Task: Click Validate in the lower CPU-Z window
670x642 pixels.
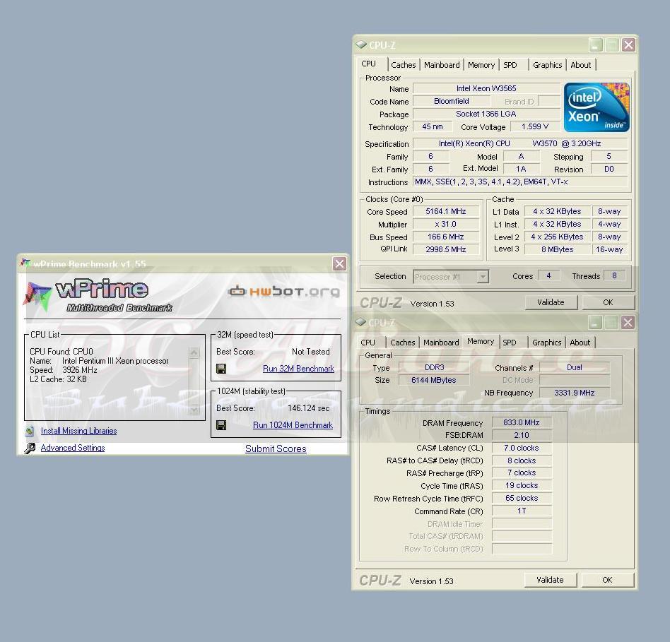Action: pyautogui.click(x=550, y=580)
